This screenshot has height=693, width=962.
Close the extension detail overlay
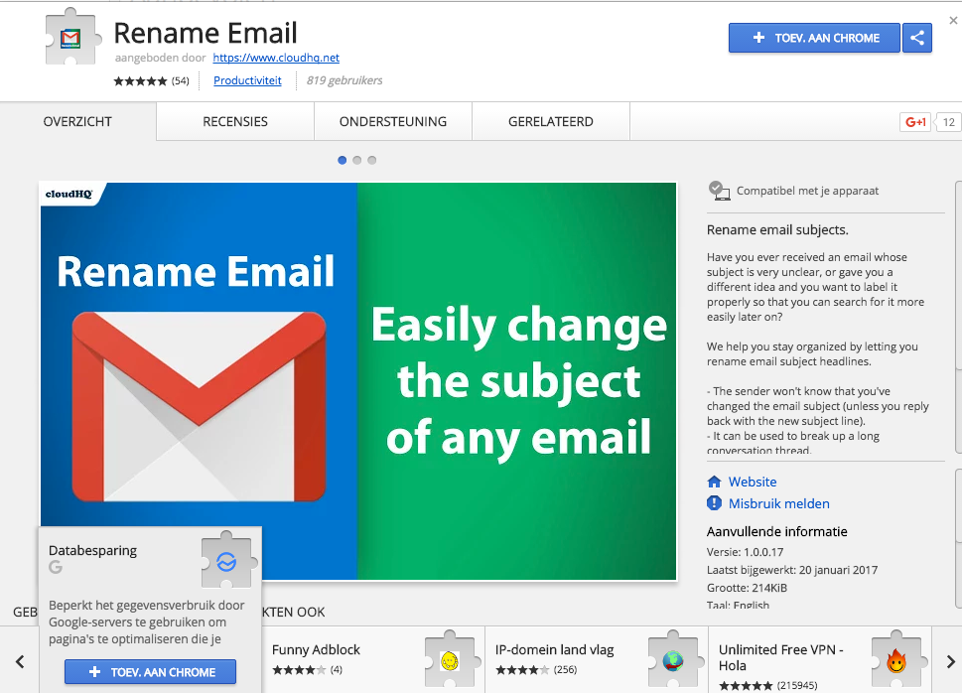pyautogui.click(x=953, y=21)
